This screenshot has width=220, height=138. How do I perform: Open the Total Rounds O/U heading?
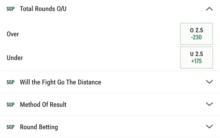pyautogui.click(x=43, y=9)
